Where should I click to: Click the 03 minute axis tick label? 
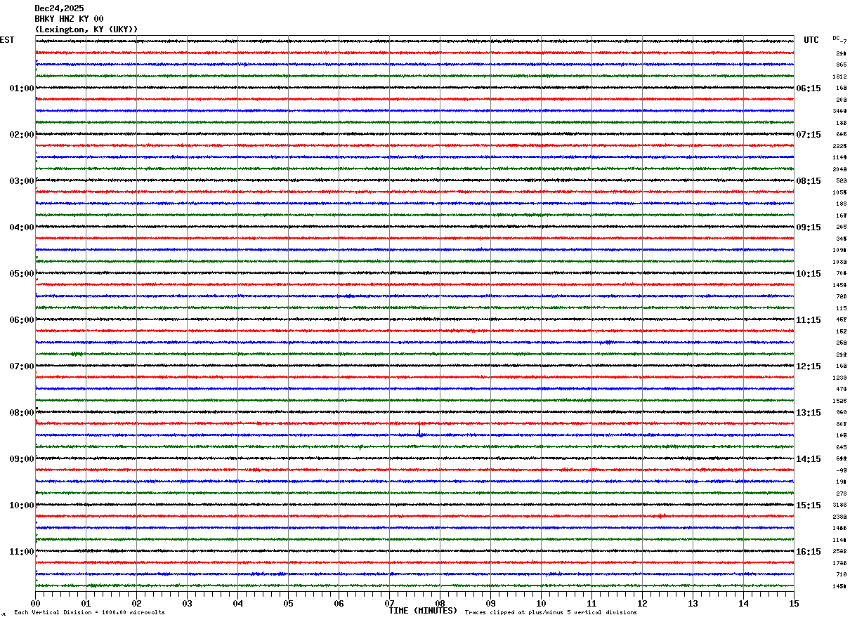pyautogui.click(x=187, y=603)
